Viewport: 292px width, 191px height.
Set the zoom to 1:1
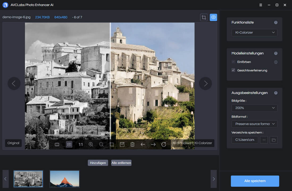click(x=81, y=145)
